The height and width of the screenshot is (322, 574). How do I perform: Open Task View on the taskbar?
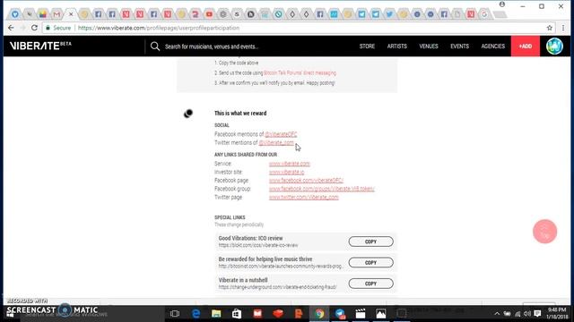click(x=175, y=314)
